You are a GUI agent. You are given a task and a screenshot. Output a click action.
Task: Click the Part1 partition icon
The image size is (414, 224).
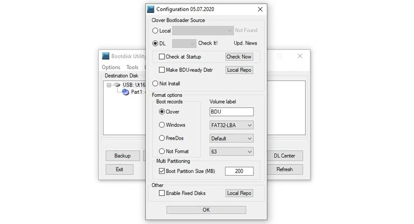(125, 92)
